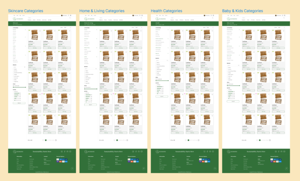Click the scroll-to-top arrow in the Skincare footer
The width and height of the screenshot is (300, 181).
[x=73, y=168]
